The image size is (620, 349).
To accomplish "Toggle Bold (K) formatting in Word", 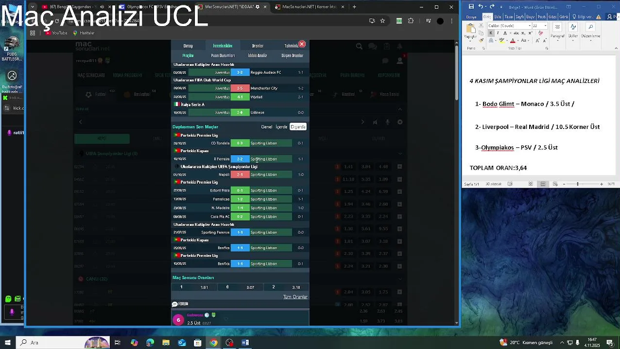I will point(491,33).
